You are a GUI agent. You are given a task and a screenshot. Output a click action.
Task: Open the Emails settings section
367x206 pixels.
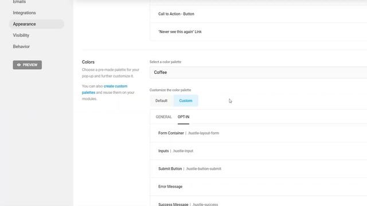click(19, 2)
